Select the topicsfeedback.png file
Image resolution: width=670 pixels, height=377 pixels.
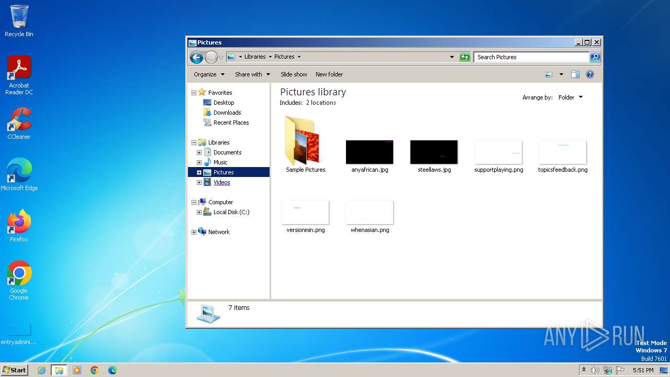pyautogui.click(x=563, y=156)
